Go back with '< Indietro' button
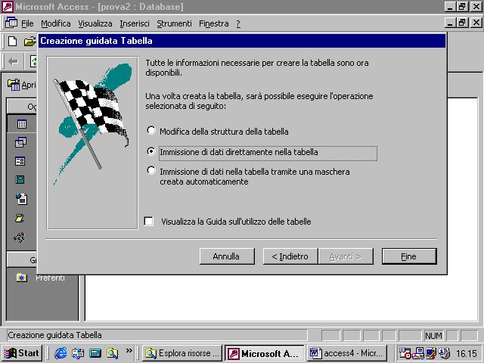The height and width of the screenshot is (363, 484). [290, 256]
